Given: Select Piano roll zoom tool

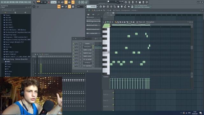Looking at the screenshot, I should (131, 22).
